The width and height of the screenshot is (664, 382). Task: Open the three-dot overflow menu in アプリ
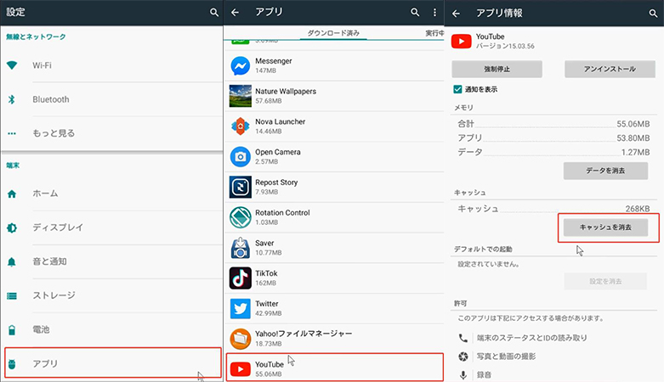(x=434, y=12)
